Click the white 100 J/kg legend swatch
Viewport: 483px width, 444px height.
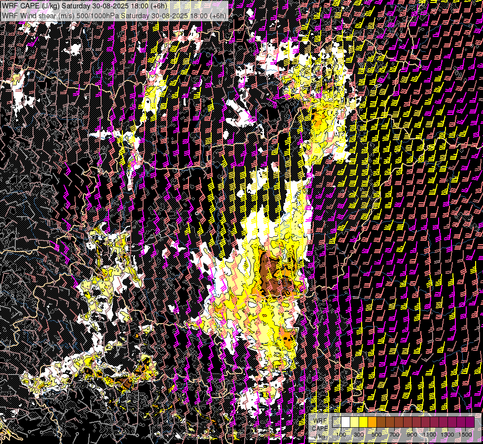pyautogui.click(x=346, y=422)
